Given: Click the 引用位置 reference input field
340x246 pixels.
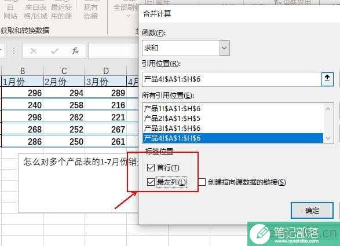Looking at the screenshot, I should [x=232, y=79].
